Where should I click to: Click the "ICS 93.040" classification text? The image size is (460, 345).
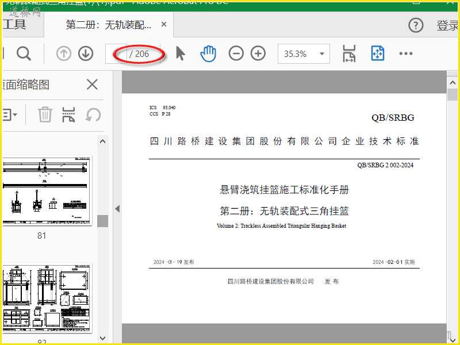[163, 108]
